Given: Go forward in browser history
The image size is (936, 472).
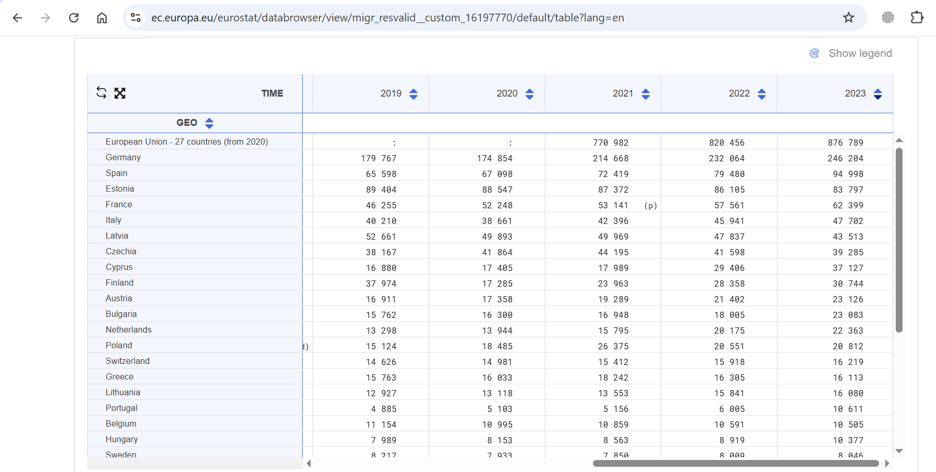Looking at the screenshot, I should coord(45,18).
